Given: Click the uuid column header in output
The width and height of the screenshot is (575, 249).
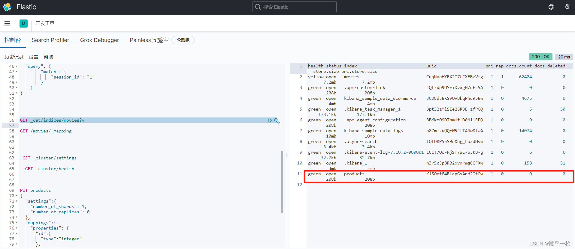Looking at the screenshot, I should pos(431,66).
